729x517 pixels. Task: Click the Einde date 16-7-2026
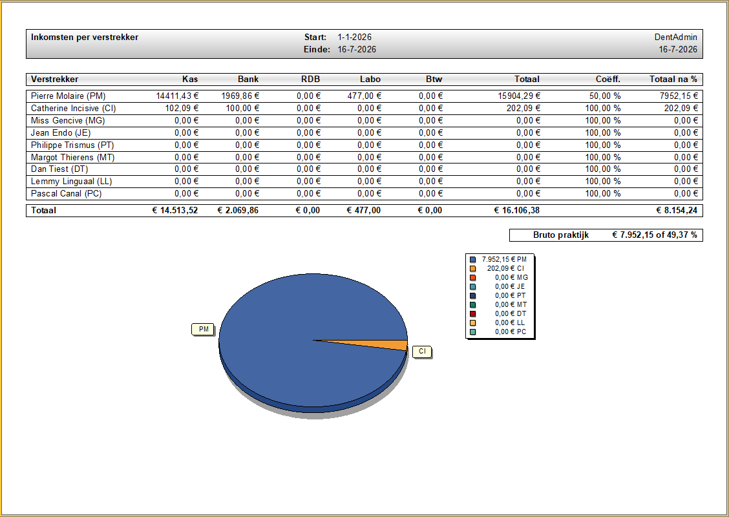(x=357, y=49)
